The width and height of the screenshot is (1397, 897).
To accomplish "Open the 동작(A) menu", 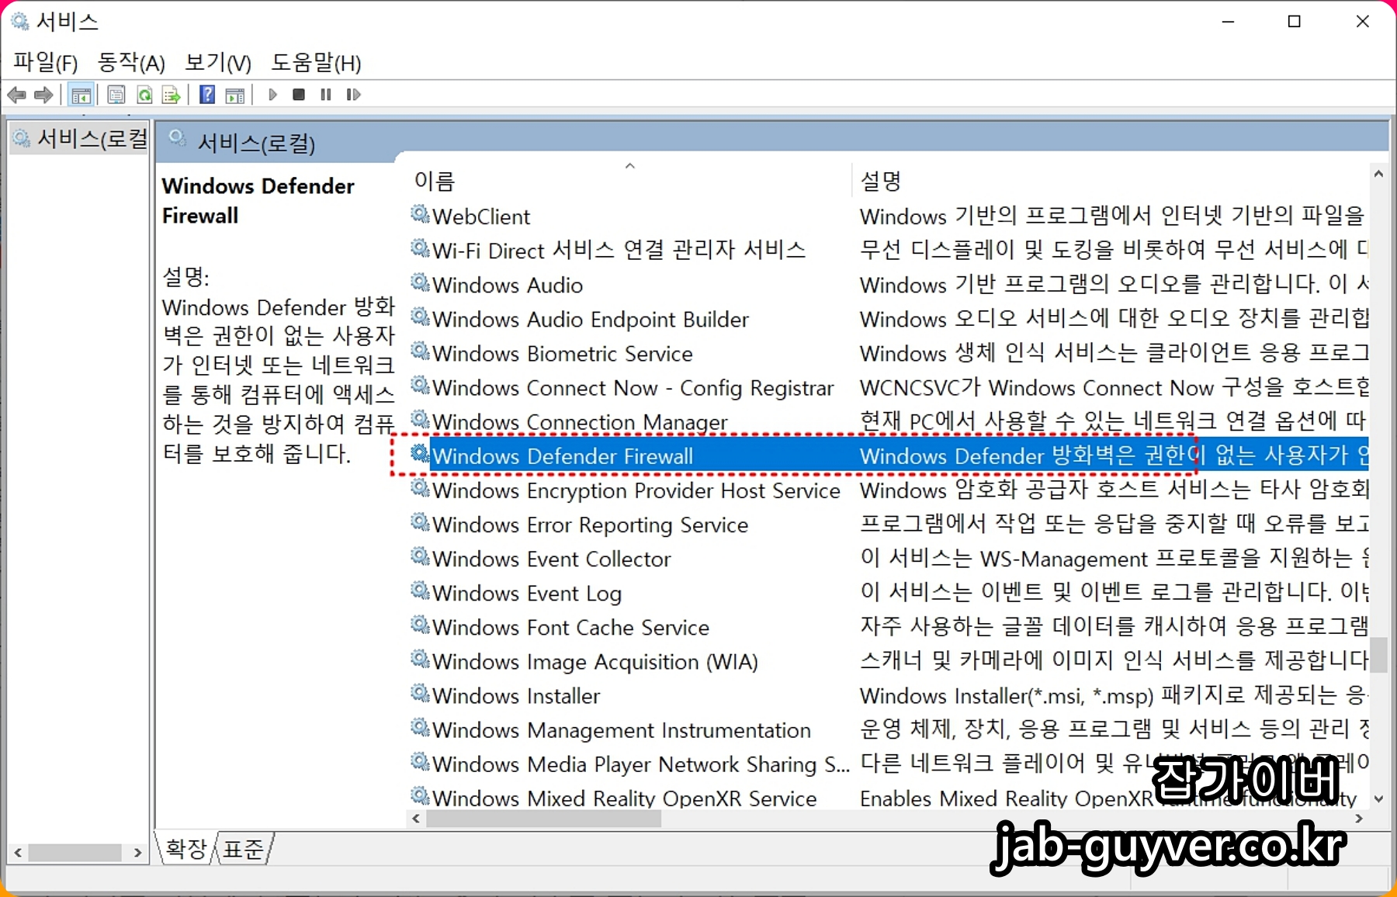I will tap(130, 62).
